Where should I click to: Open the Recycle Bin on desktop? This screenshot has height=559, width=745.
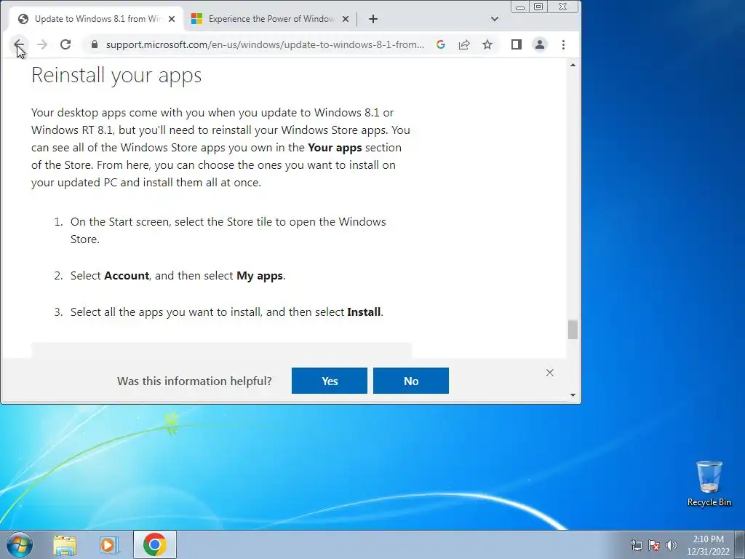click(x=709, y=483)
